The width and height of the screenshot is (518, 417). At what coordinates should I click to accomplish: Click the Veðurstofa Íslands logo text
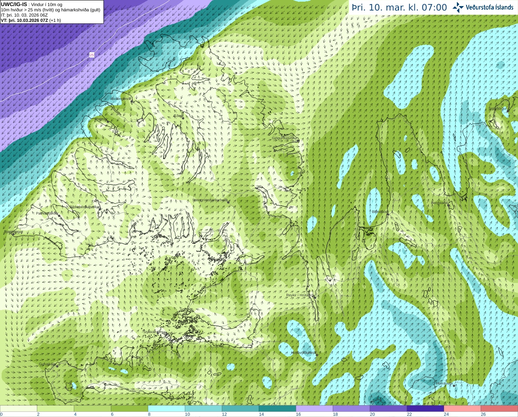pyautogui.click(x=489, y=7)
